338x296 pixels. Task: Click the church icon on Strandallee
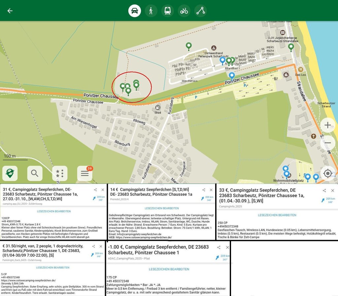click(313, 136)
